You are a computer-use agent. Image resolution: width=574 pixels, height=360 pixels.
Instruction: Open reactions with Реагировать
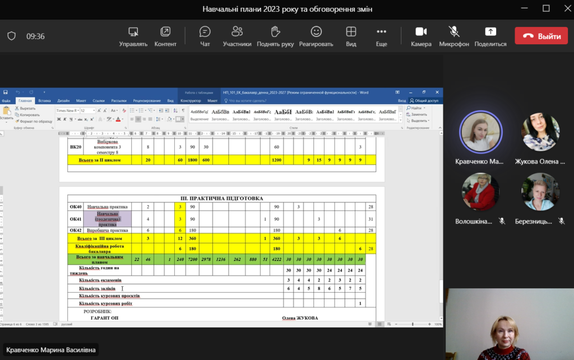point(316,36)
